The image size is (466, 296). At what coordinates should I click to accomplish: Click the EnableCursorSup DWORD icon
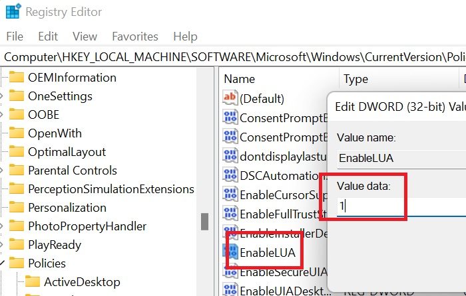click(x=230, y=194)
